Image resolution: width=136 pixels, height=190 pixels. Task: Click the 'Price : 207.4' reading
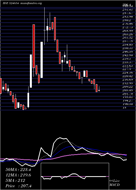pos(18,186)
